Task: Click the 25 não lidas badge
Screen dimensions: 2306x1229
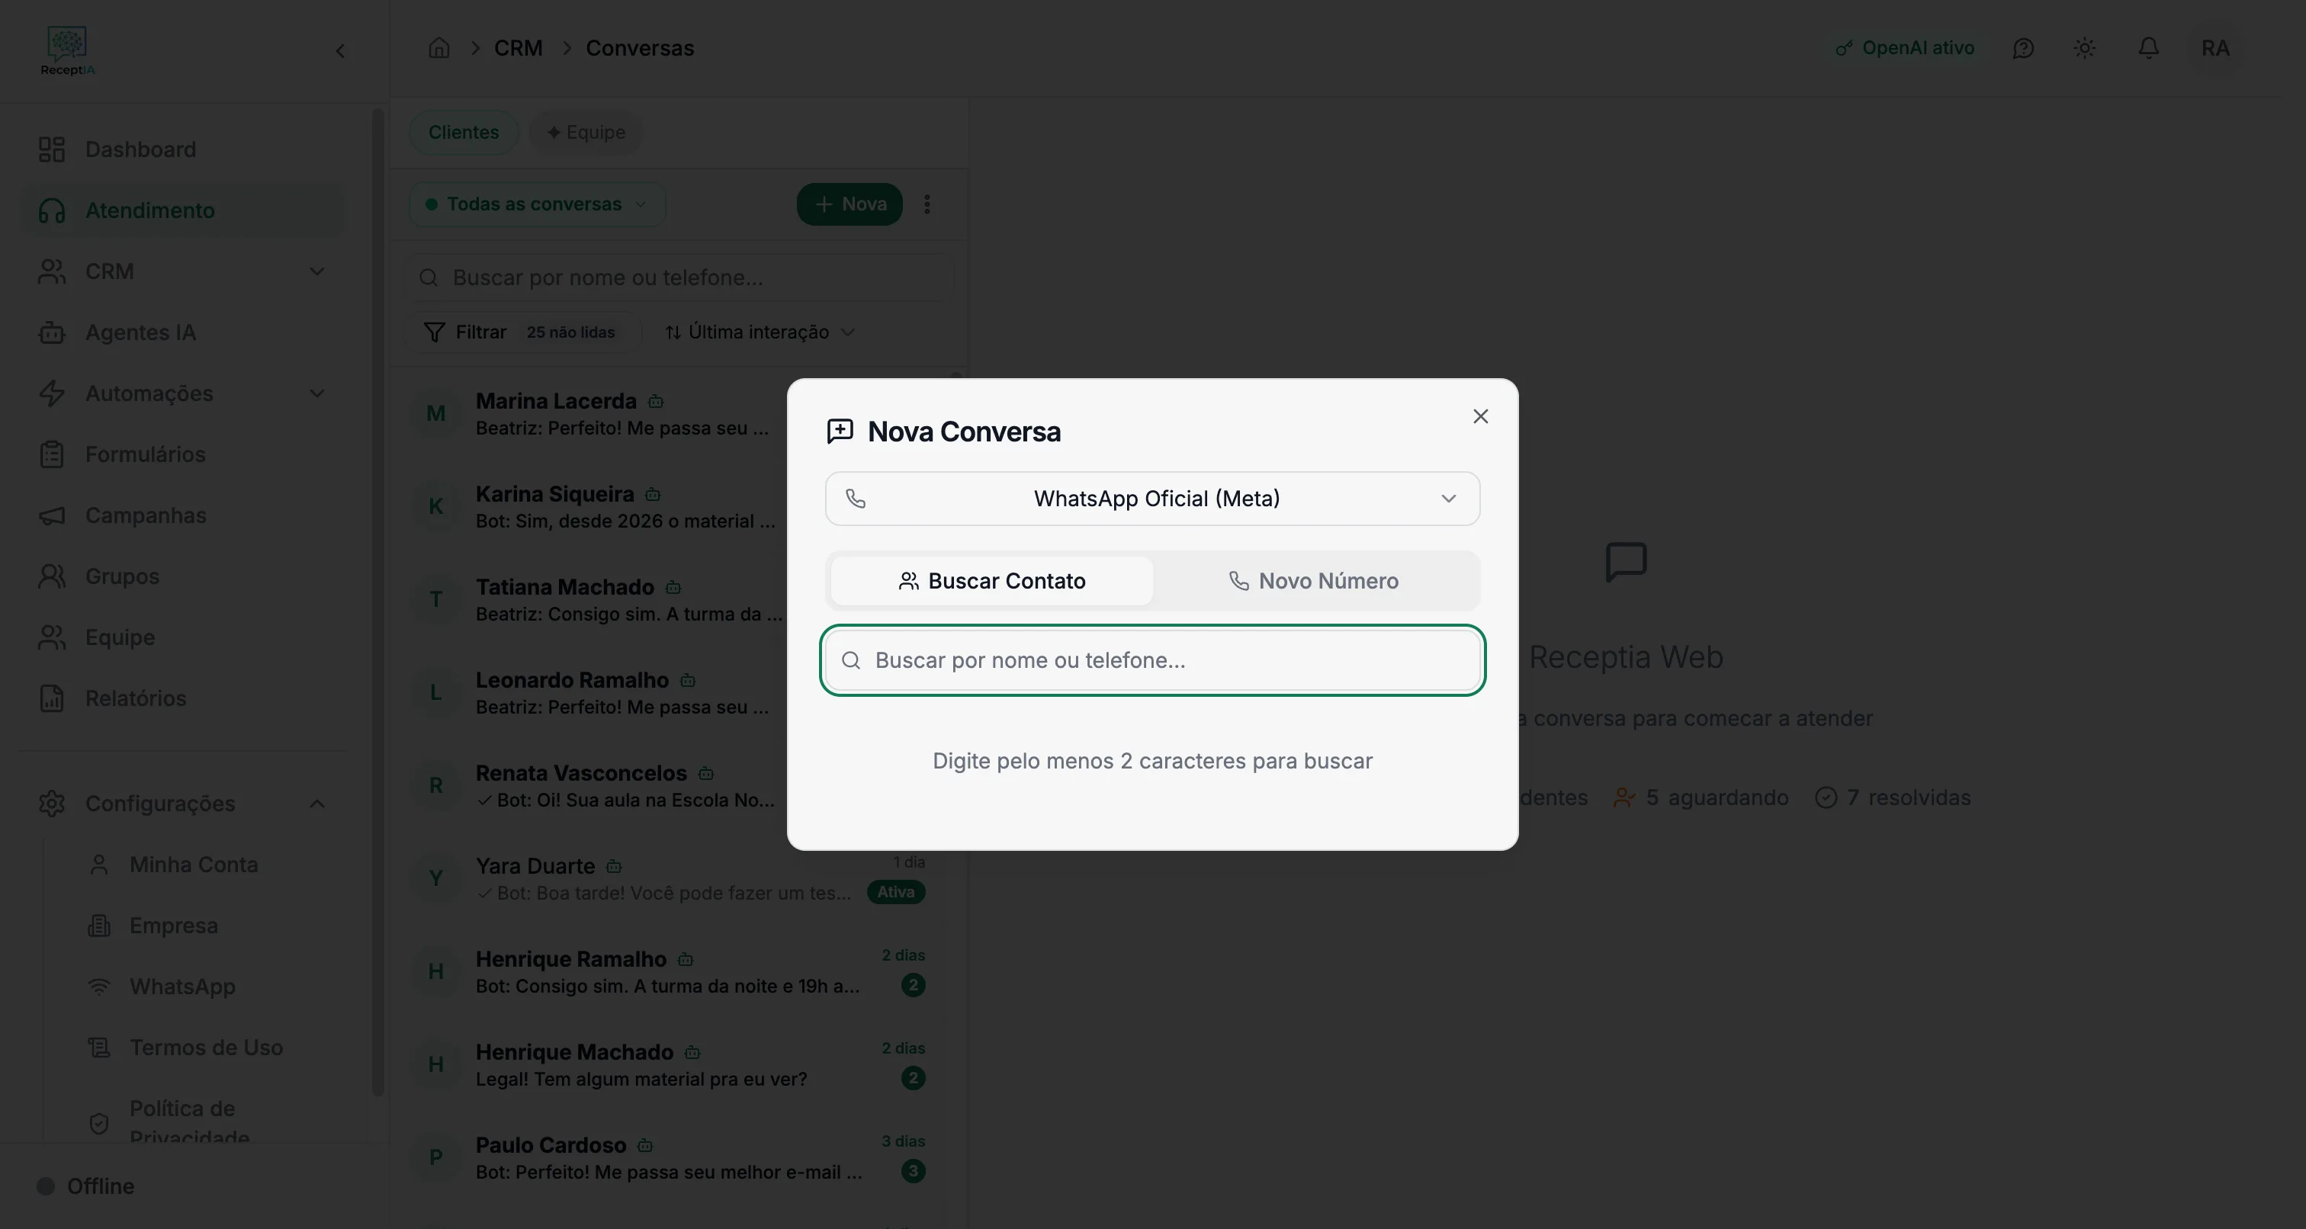Action: pos(570,332)
